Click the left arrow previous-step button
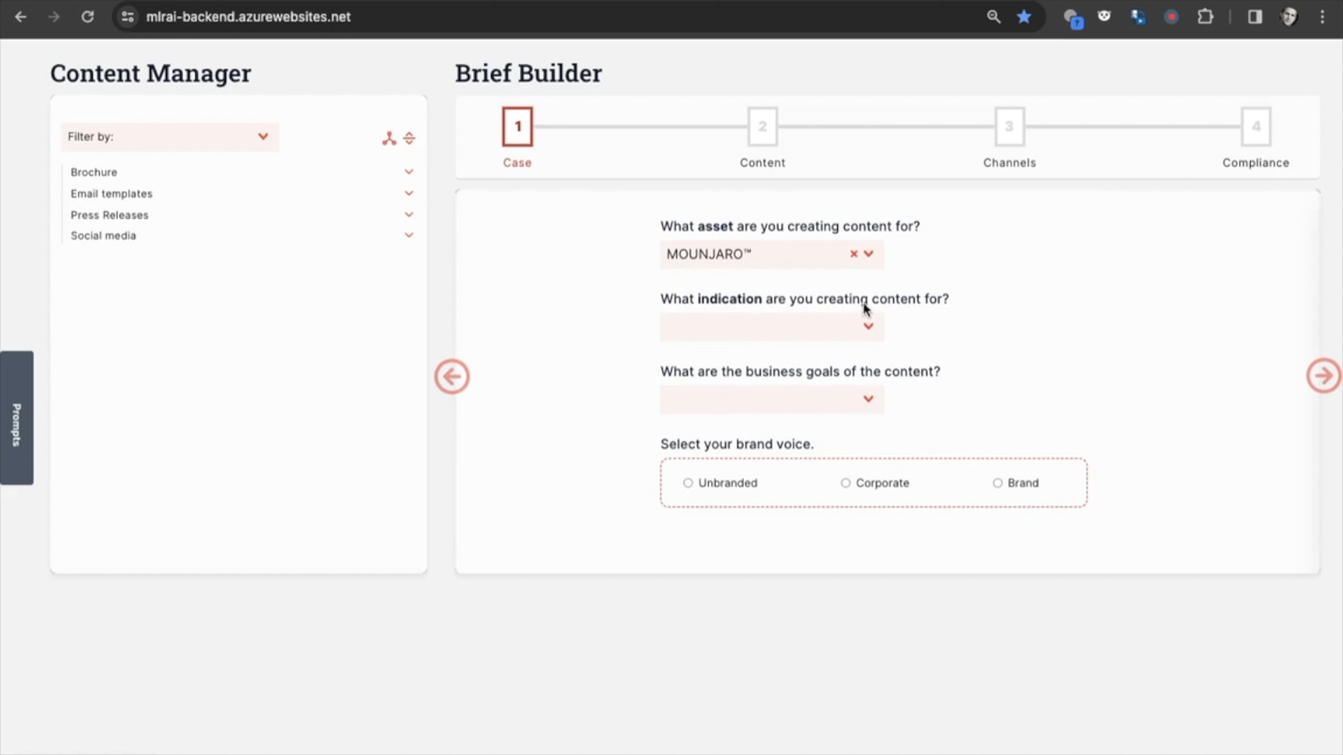Viewport: 1343px width, 755px height. [452, 376]
